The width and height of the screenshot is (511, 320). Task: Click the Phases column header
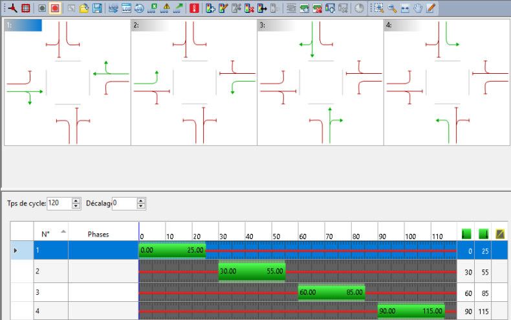click(x=98, y=234)
